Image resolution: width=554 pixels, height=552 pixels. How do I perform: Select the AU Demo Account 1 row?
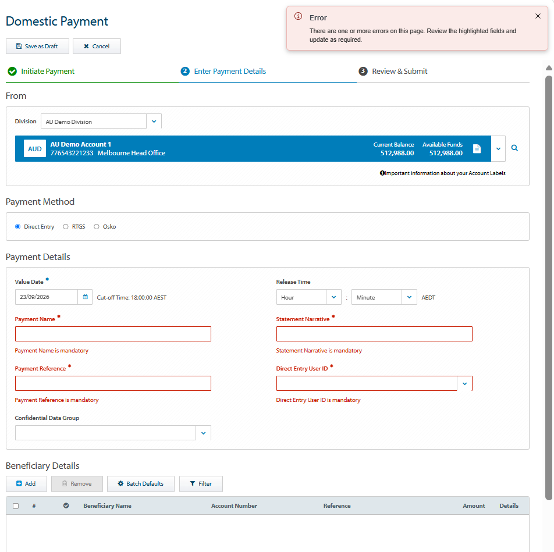(253, 149)
